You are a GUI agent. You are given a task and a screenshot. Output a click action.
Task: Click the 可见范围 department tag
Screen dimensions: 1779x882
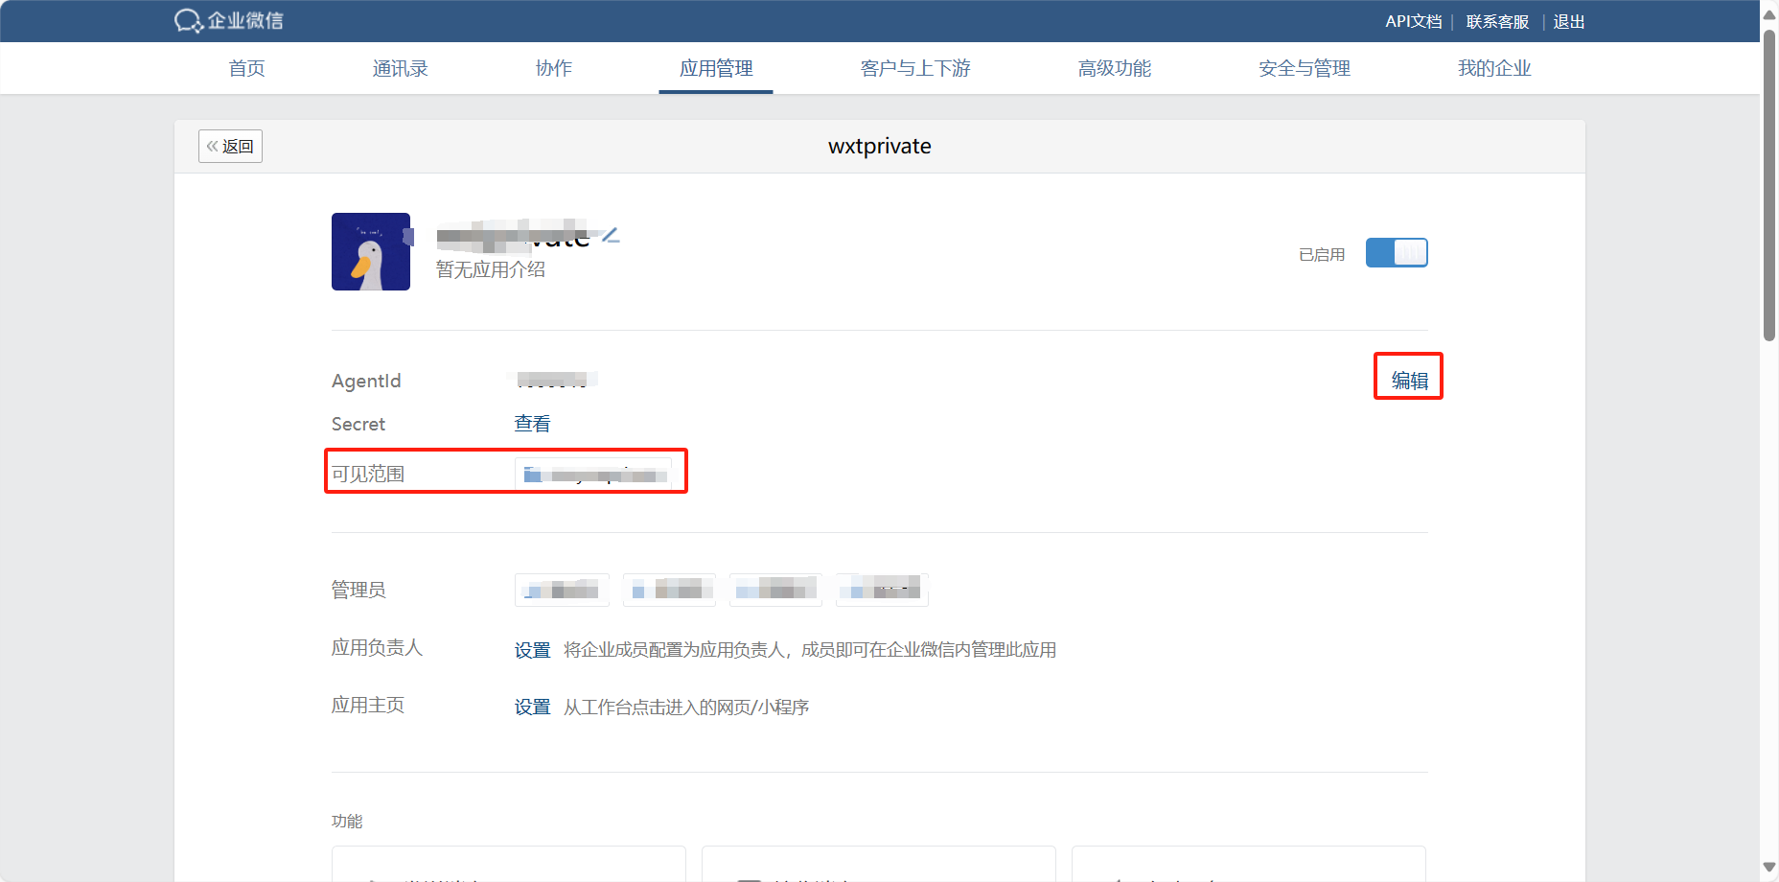click(593, 475)
